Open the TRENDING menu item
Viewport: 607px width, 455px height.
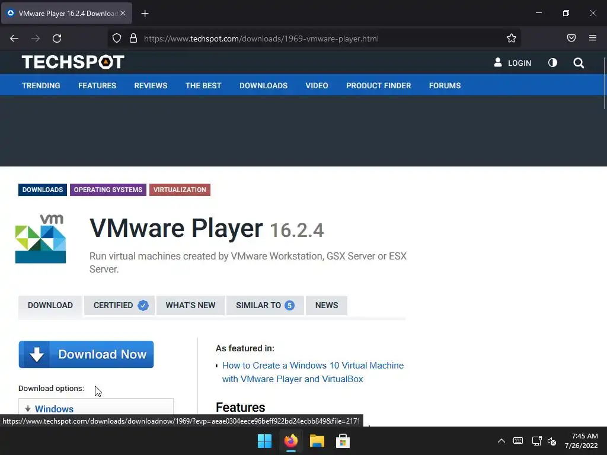(x=41, y=85)
